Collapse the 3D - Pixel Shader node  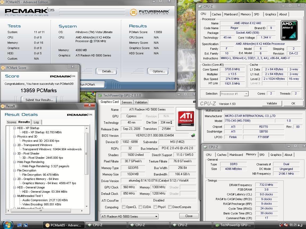[x=14, y=153]
